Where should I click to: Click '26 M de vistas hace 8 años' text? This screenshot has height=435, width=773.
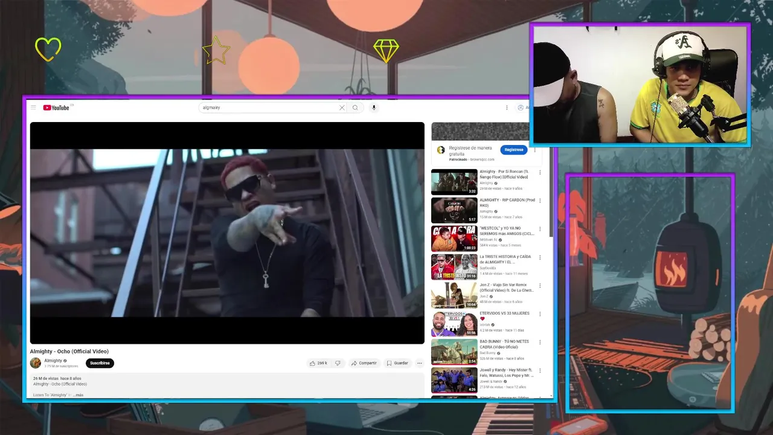57,378
